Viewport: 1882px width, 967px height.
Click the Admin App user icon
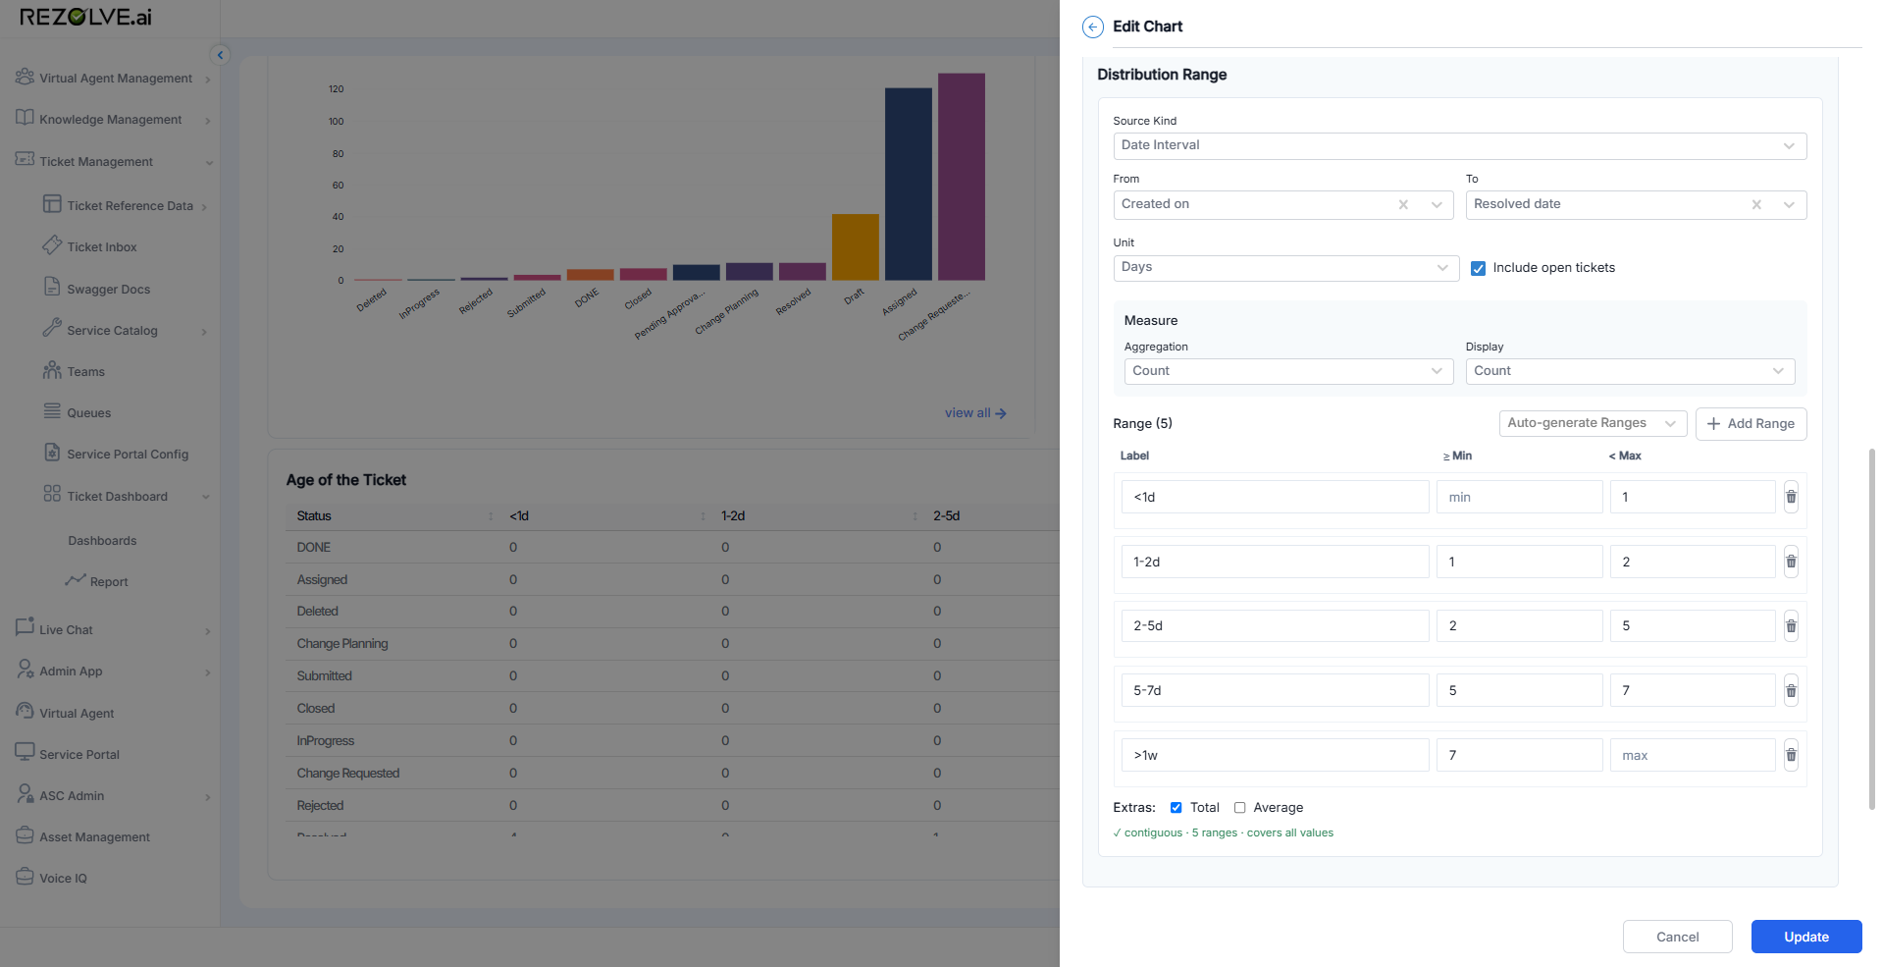(25, 669)
